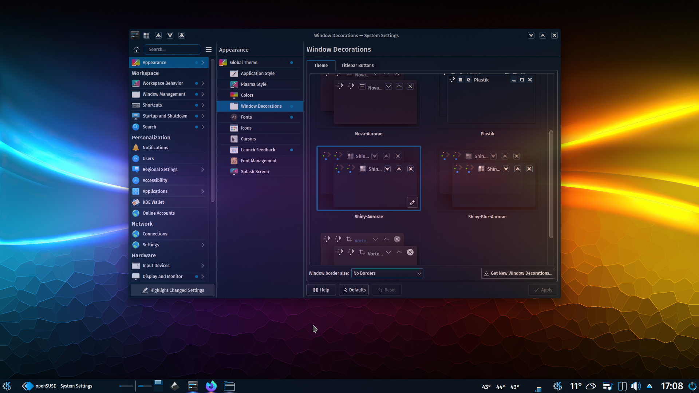Click the Splash Screen icon

[234, 172]
